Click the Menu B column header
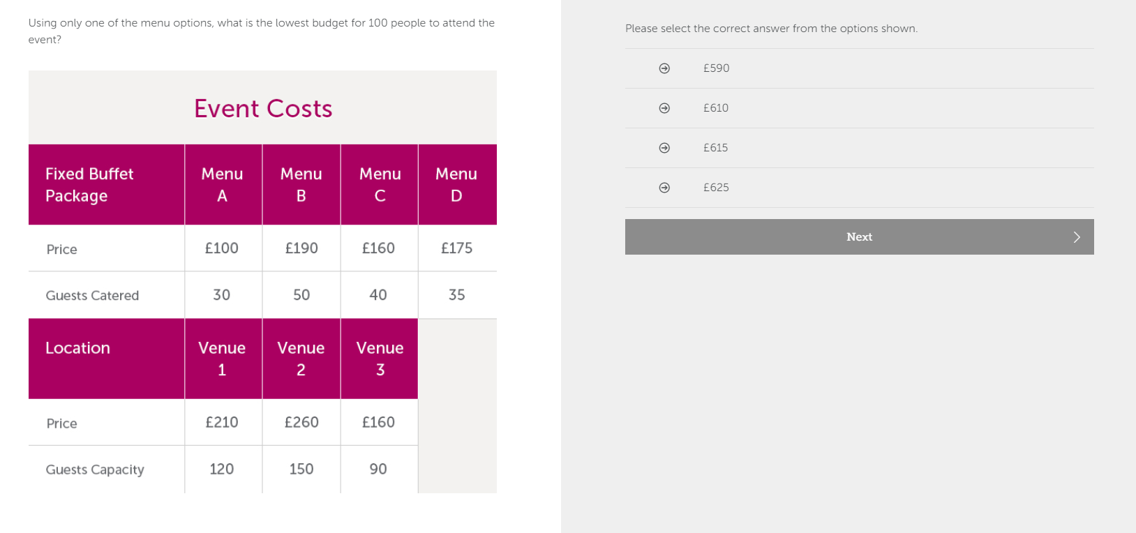Screen dimensions: 1136x533 pyautogui.click(x=301, y=185)
